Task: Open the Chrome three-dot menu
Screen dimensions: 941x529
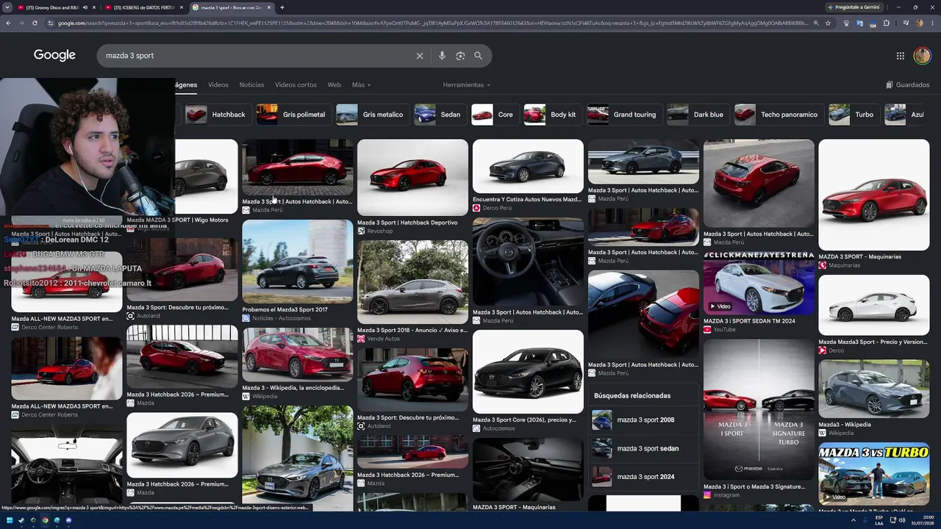Action: tap(932, 23)
